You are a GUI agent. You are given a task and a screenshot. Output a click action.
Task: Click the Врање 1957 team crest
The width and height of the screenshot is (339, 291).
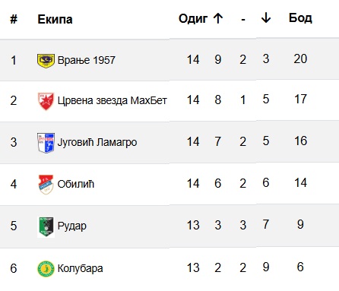click(46, 61)
